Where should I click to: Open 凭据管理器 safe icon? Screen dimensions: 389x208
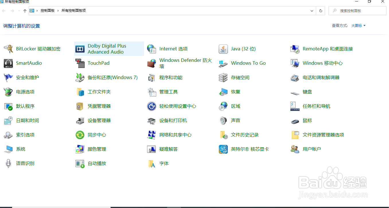80,106
